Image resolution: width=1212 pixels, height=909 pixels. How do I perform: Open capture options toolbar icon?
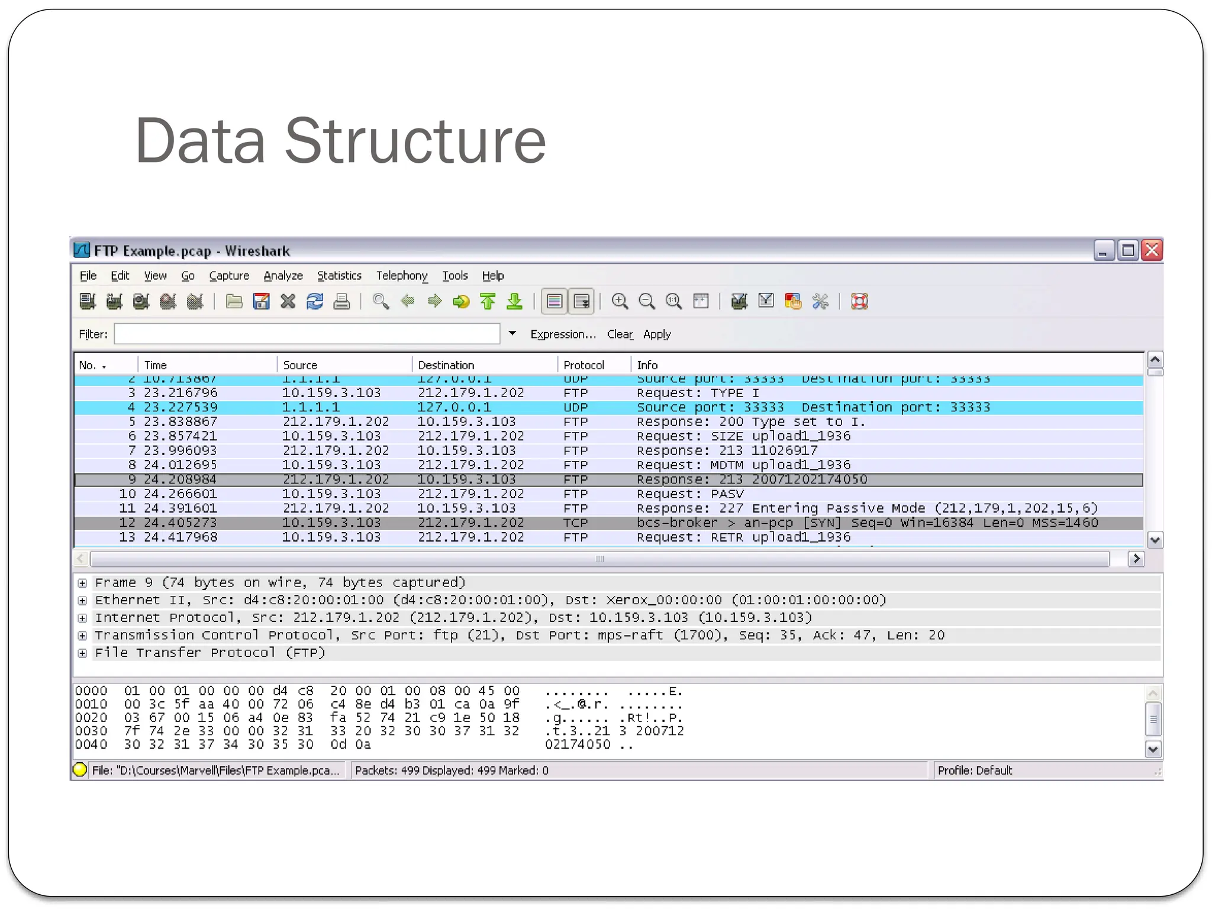pos(114,301)
